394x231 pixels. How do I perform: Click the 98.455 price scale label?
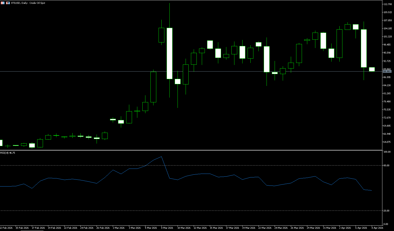[387, 45]
